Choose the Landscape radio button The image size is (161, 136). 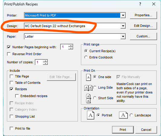[131, 115]
